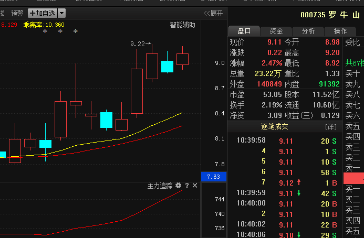Screen dimensions: 364x238
Task: Click the 8.129 moving average value
Action: click(x=9, y=25)
